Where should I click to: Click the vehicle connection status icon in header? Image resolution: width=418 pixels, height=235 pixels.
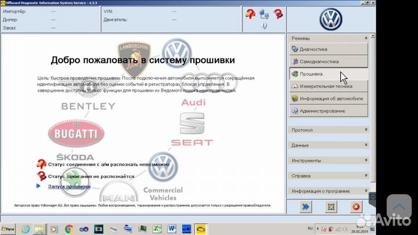pyautogui.click(x=250, y=13)
